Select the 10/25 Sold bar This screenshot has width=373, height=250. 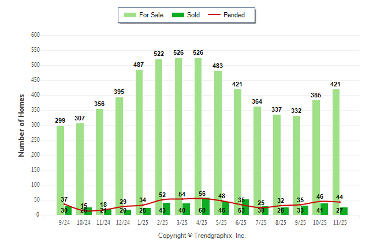click(324, 209)
